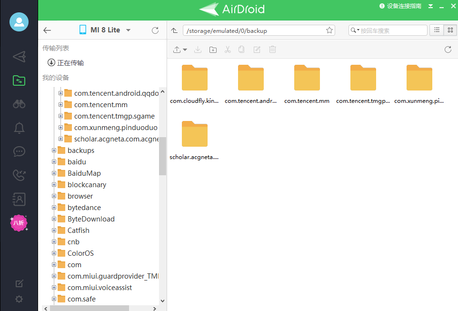This screenshot has height=311, width=458.
Task: Open the notifications bell section
Action: coord(19,128)
